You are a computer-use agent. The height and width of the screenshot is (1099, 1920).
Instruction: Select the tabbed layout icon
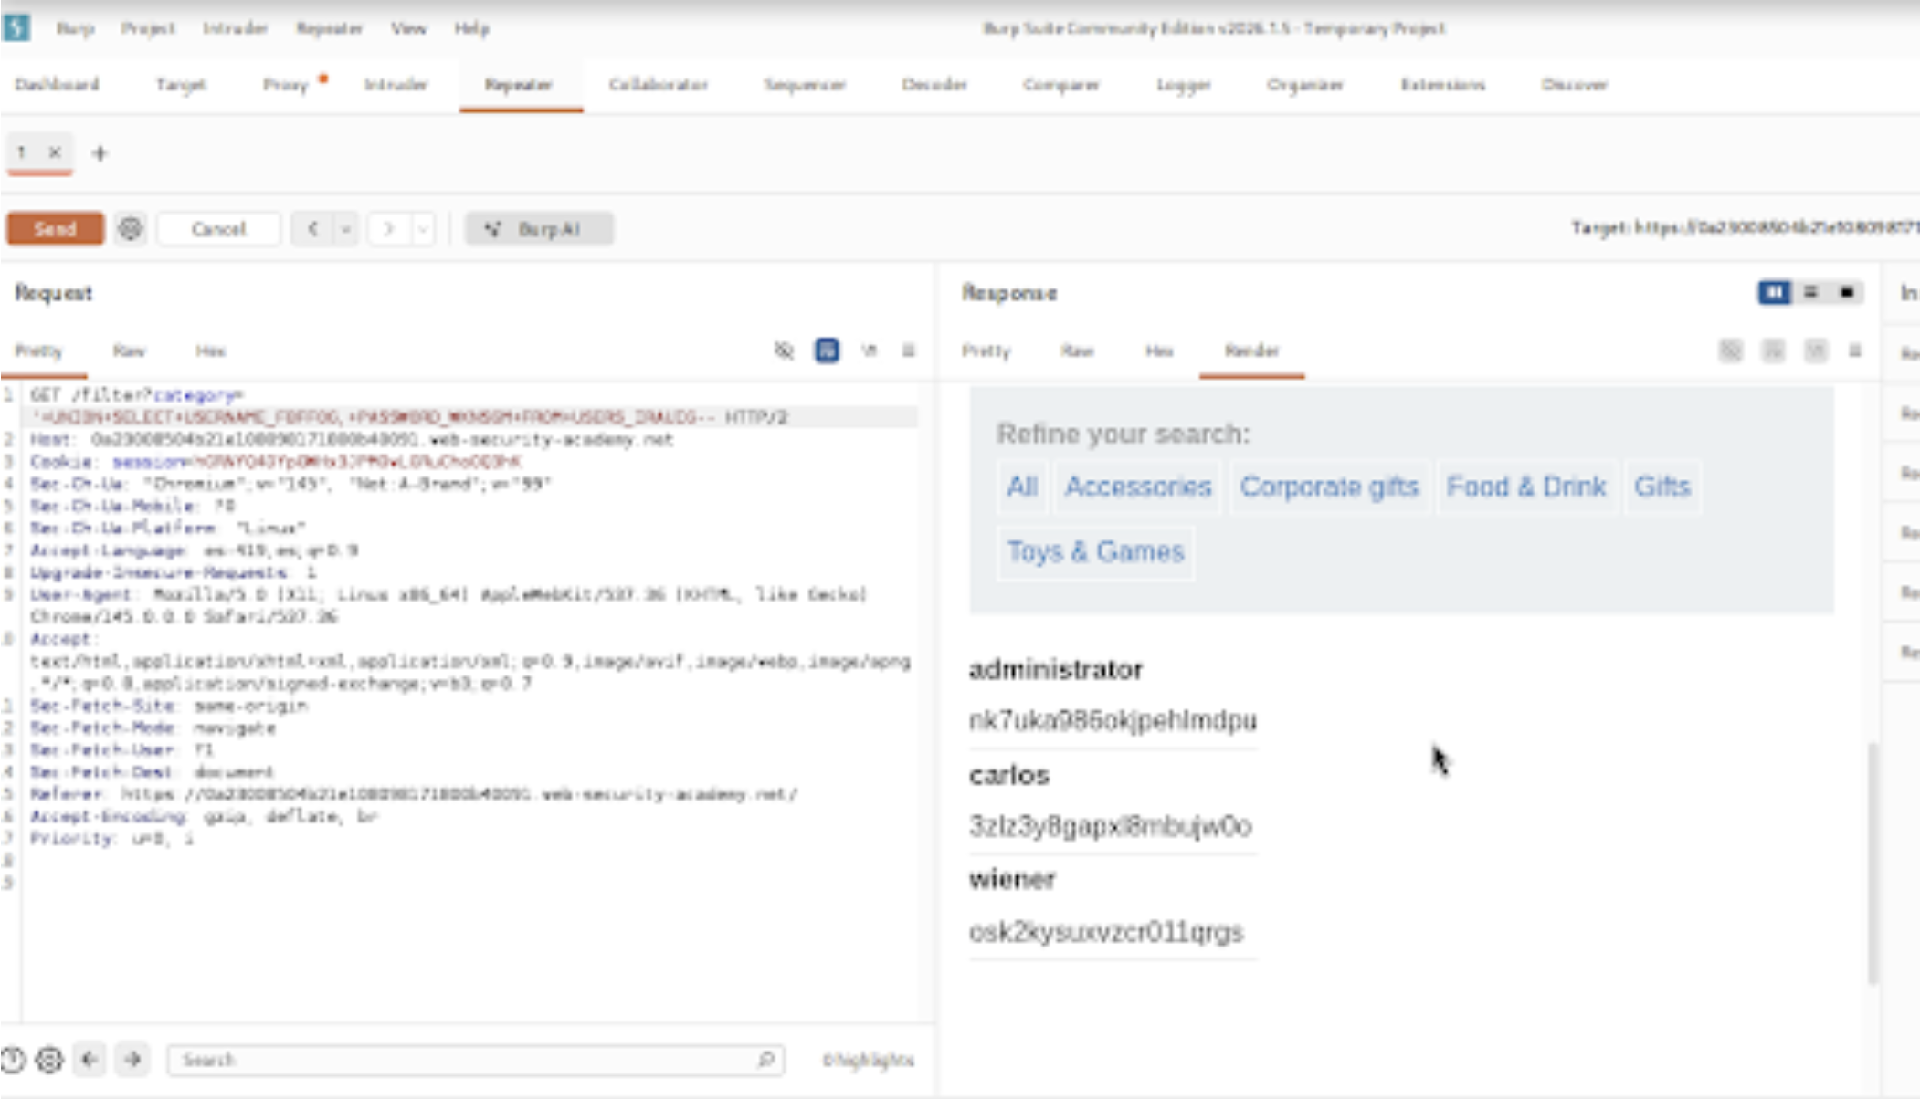[x=1847, y=292]
